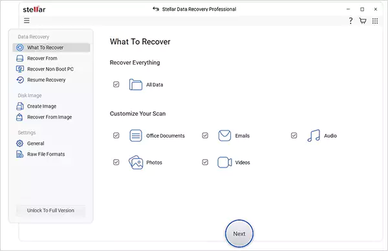Open the shopping cart to buy
388x251 pixels.
click(x=363, y=21)
